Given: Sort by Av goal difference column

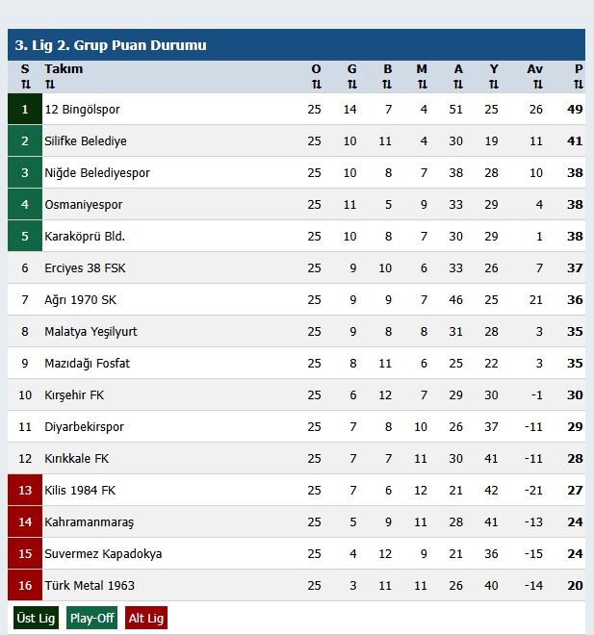Looking at the screenshot, I should (534, 77).
